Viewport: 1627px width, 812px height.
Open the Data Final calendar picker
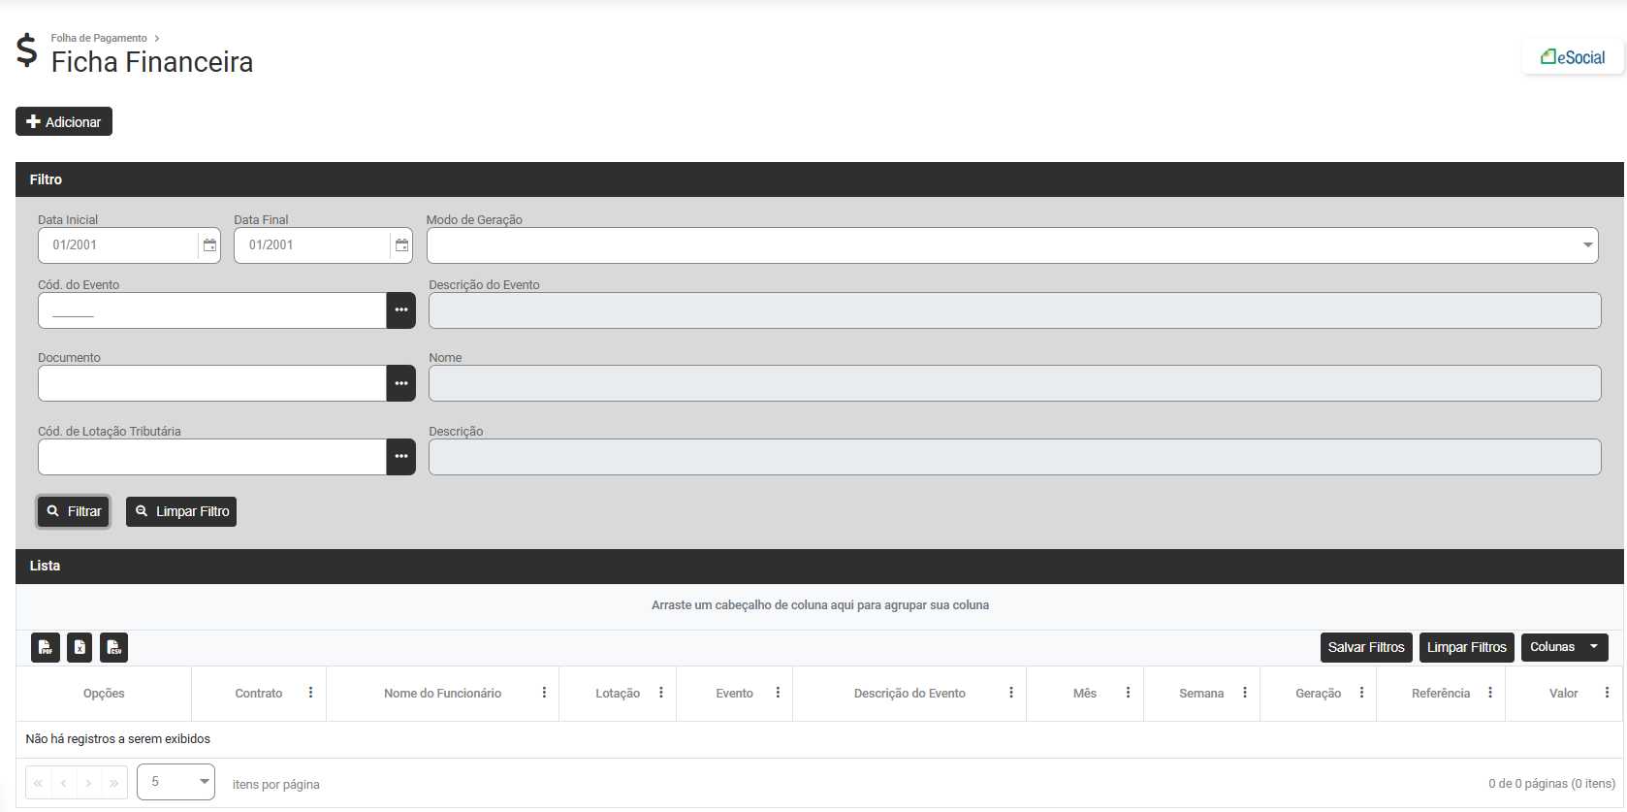click(x=401, y=245)
